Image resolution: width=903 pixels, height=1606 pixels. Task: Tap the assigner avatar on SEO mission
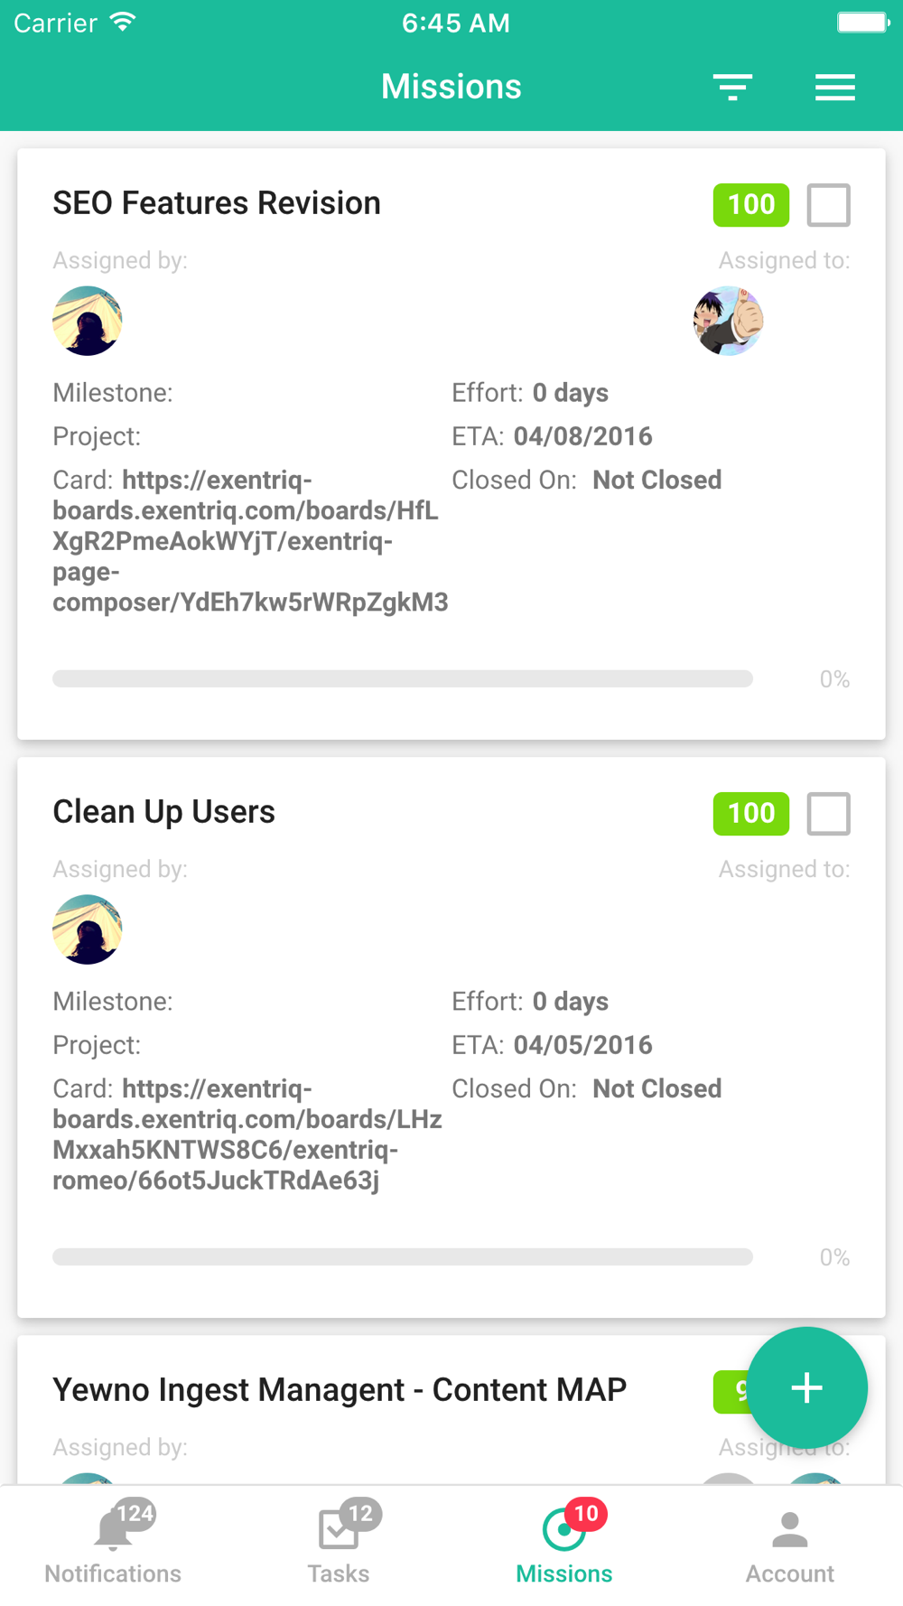88,321
